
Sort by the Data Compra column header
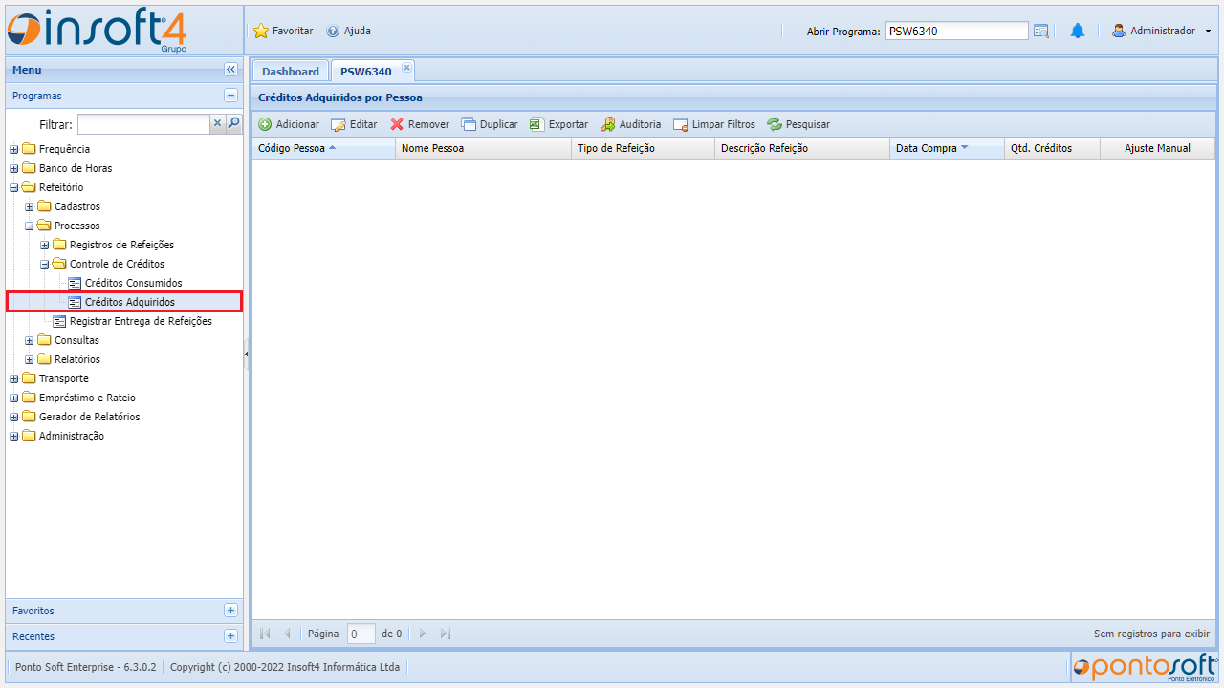926,148
